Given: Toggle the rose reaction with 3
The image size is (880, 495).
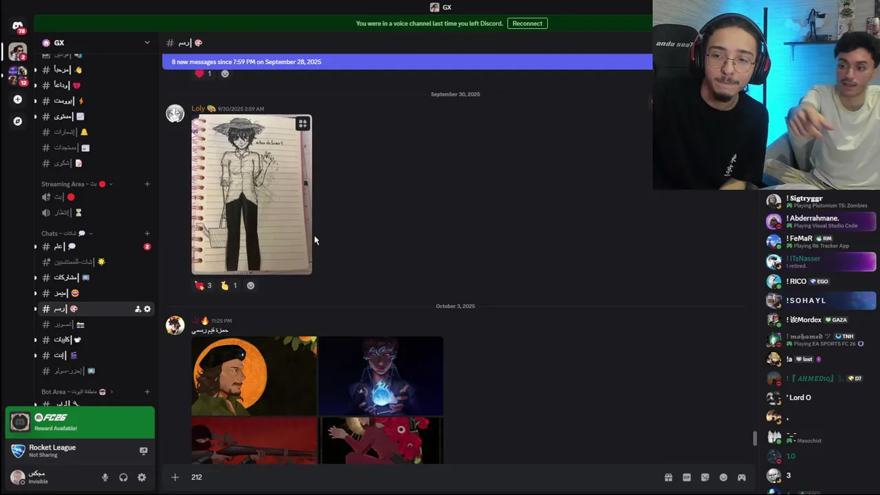Looking at the screenshot, I should point(203,285).
